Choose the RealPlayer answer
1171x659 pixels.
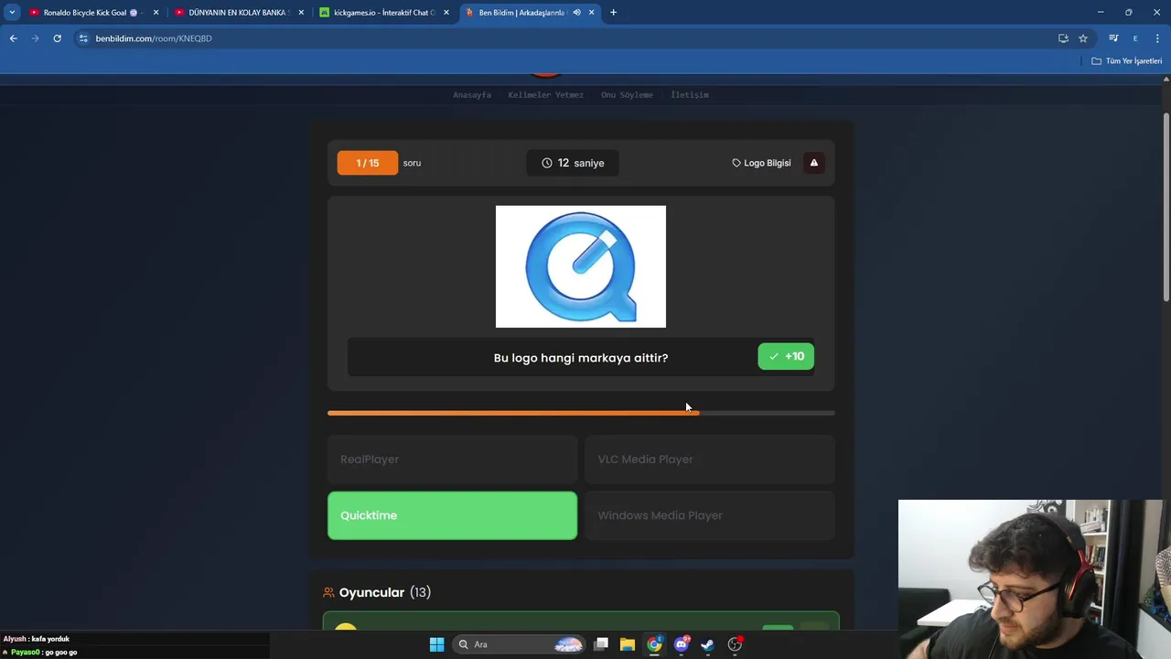[453, 459]
